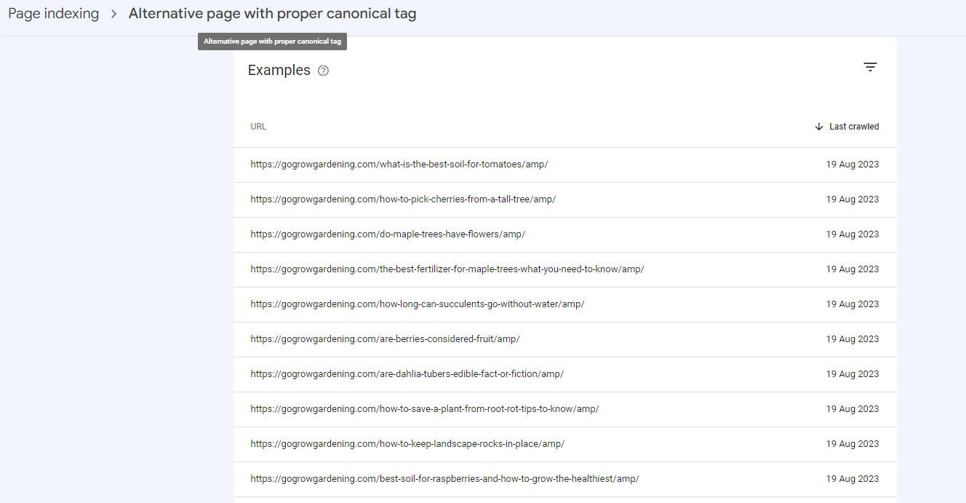The width and height of the screenshot is (966, 503).
Task: Click the best-fertilizer-for-maple-trees URL row
Action: tap(447, 269)
